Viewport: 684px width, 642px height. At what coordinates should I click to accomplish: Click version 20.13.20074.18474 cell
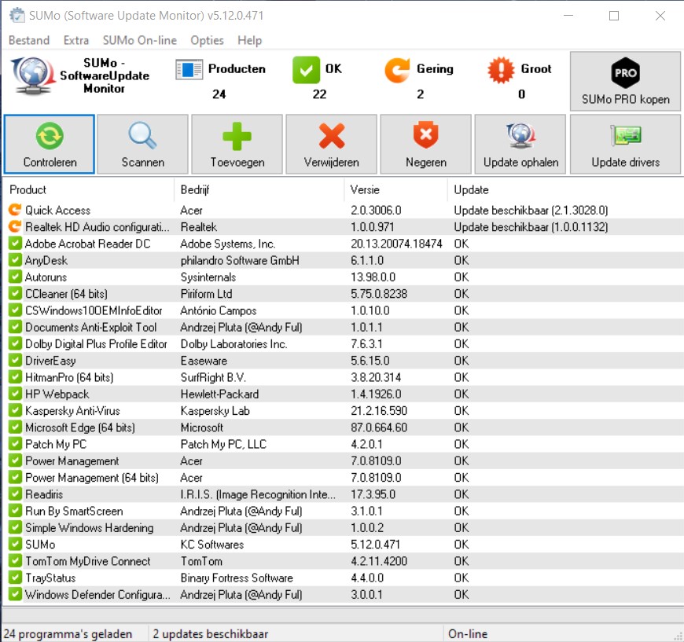pyautogui.click(x=396, y=244)
